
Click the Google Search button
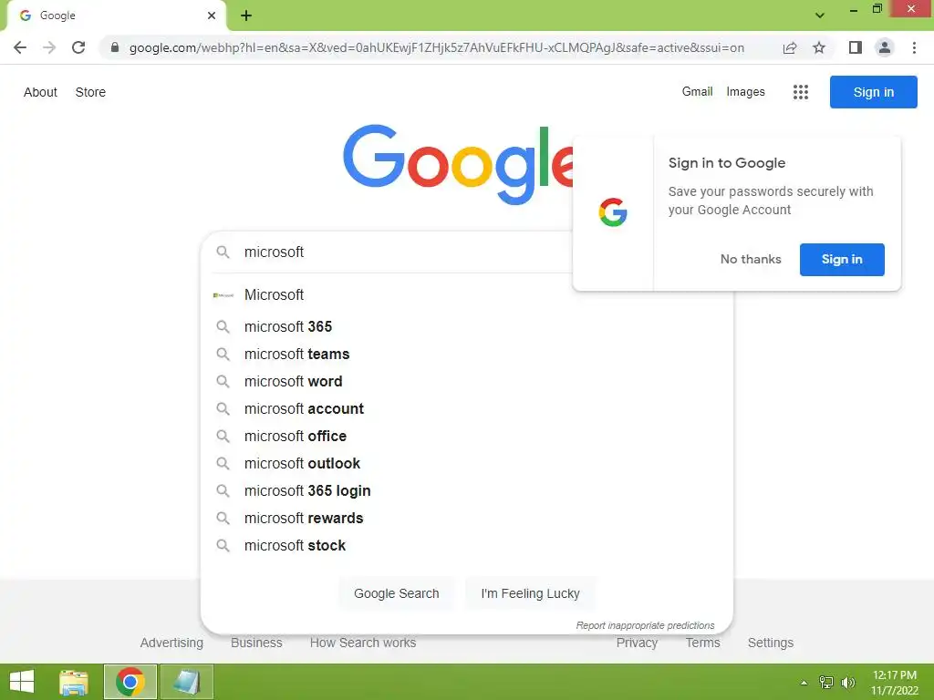(396, 593)
